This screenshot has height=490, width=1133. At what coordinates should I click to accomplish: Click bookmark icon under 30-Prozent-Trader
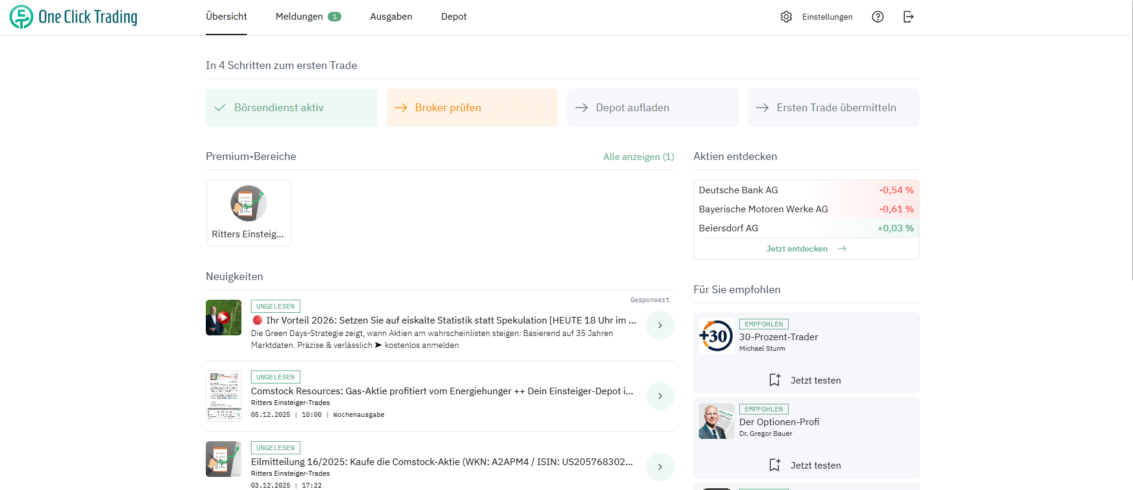774,380
